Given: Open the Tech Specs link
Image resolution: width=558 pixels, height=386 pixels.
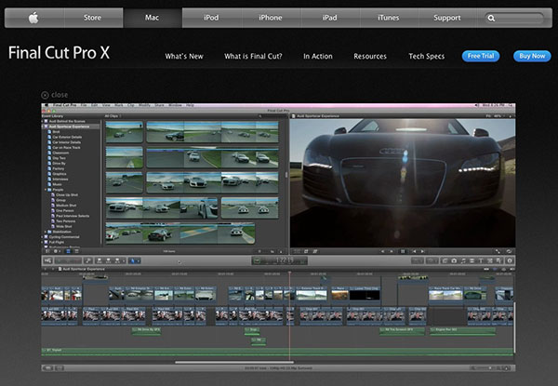Looking at the screenshot, I should point(426,56).
